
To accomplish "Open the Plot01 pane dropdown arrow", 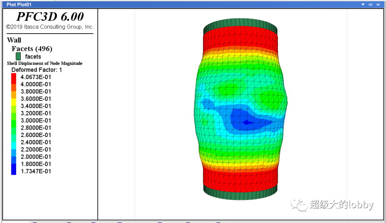I will pyautogui.click(x=363, y=4).
